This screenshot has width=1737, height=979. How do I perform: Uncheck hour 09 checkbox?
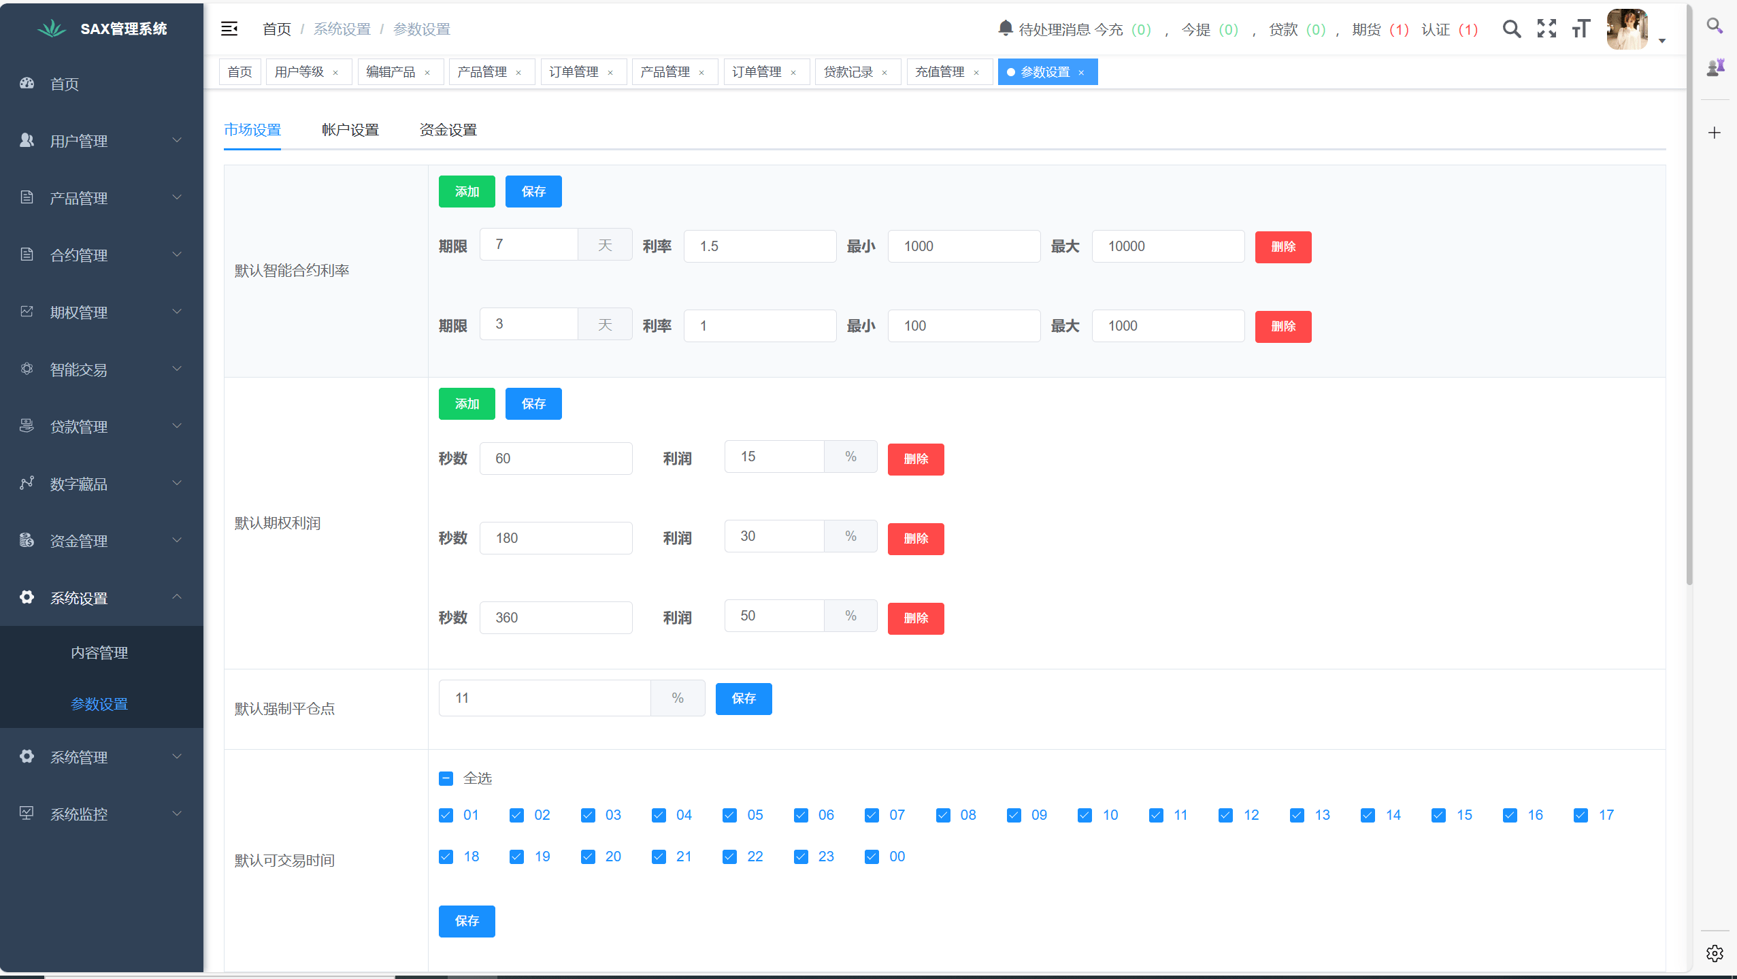pos(1014,815)
